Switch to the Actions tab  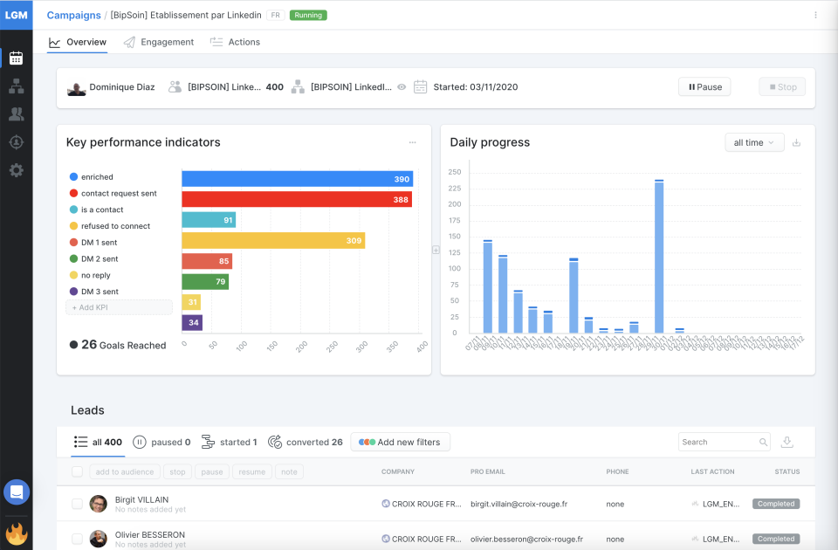coord(235,42)
